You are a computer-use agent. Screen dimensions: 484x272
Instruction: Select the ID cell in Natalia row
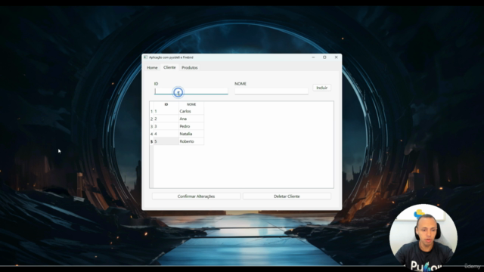[166, 134]
